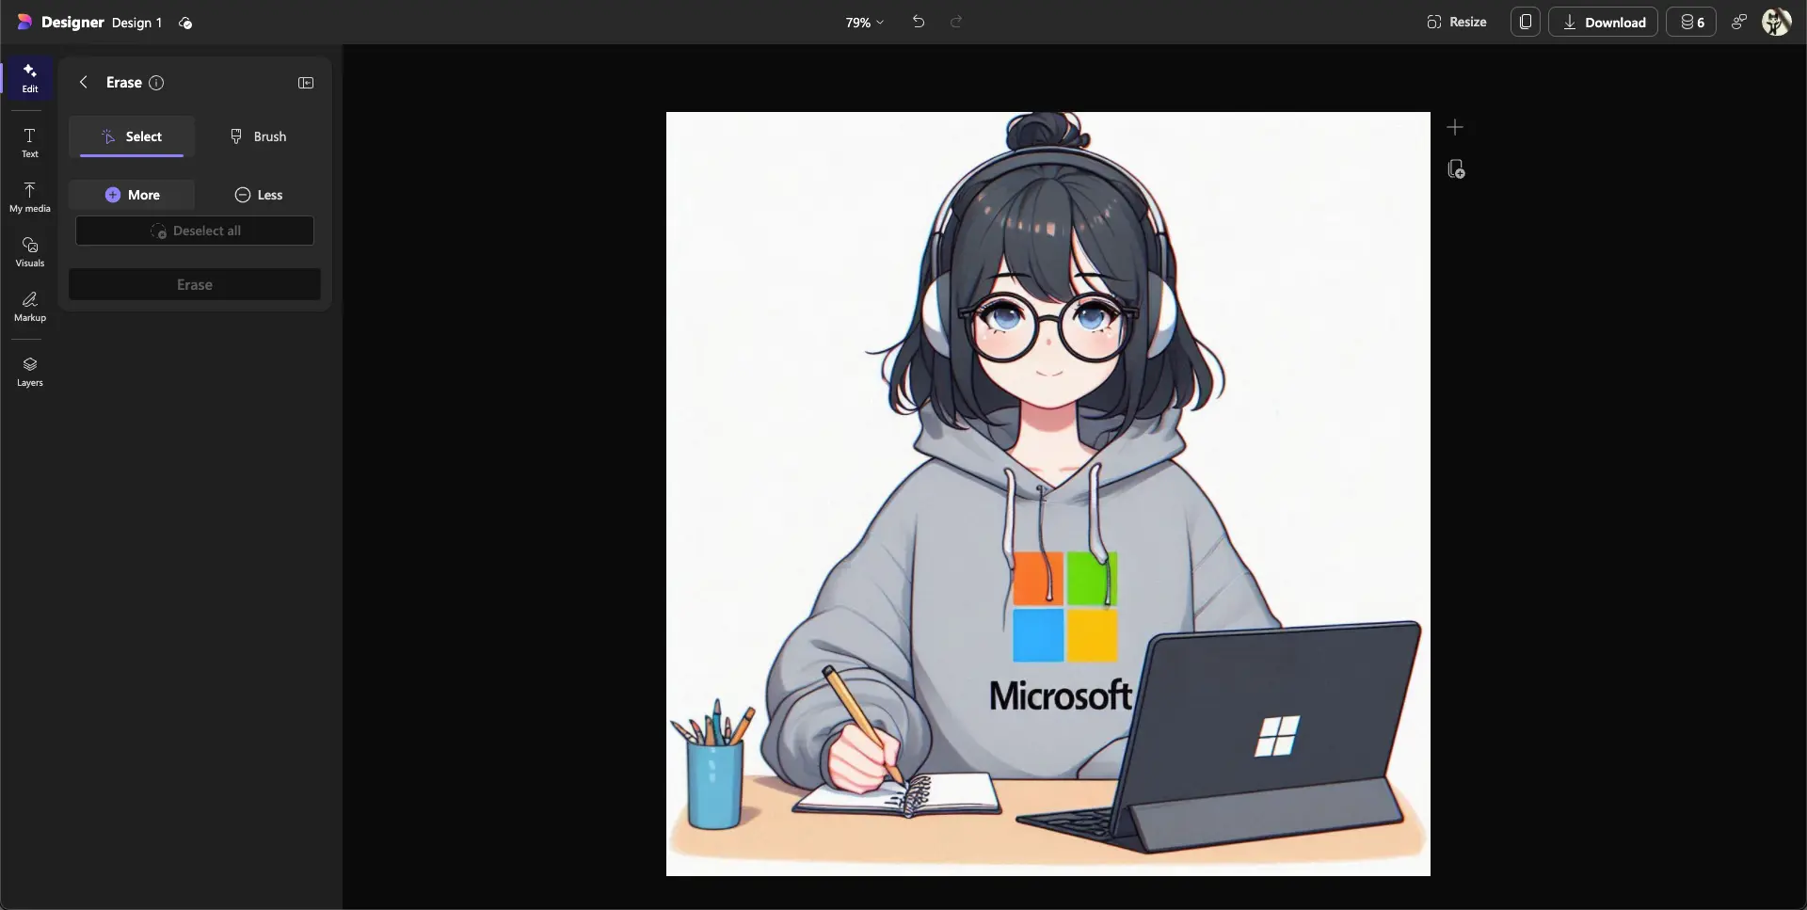The height and width of the screenshot is (910, 1807).
Task: Open the Text sidebar tool
Action: tap(29, 143)
